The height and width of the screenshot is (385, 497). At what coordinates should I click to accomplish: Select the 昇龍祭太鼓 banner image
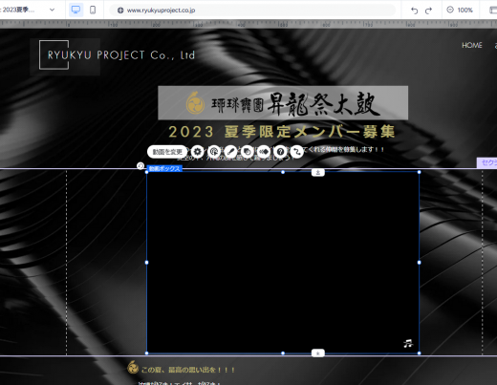(x=283, y=103)
